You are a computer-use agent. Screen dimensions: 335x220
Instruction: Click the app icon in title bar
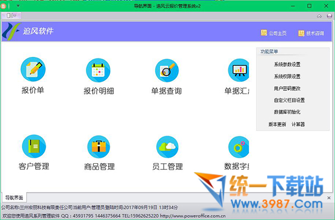tap(3, 6)
